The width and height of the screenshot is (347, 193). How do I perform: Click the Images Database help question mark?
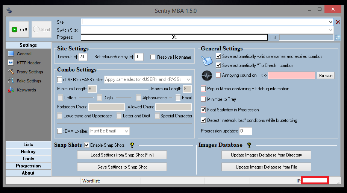click(249, 145)
